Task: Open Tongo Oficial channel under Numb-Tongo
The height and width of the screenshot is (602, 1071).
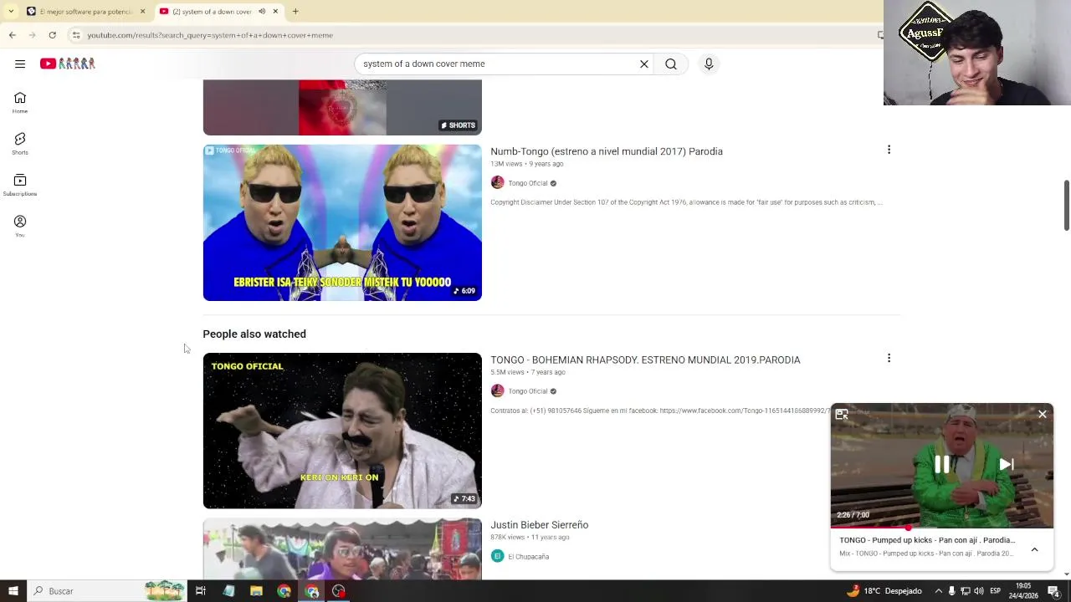Action: click(528, 183)
